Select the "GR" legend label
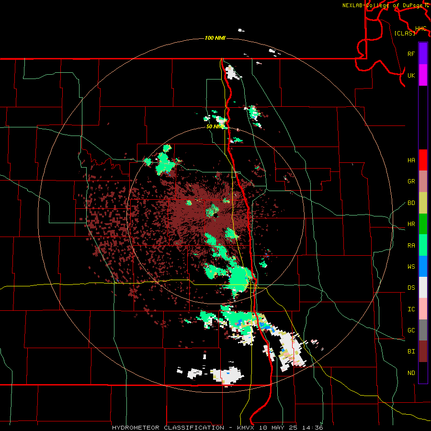Screen dimensions: 431x431 click(411, 181)
